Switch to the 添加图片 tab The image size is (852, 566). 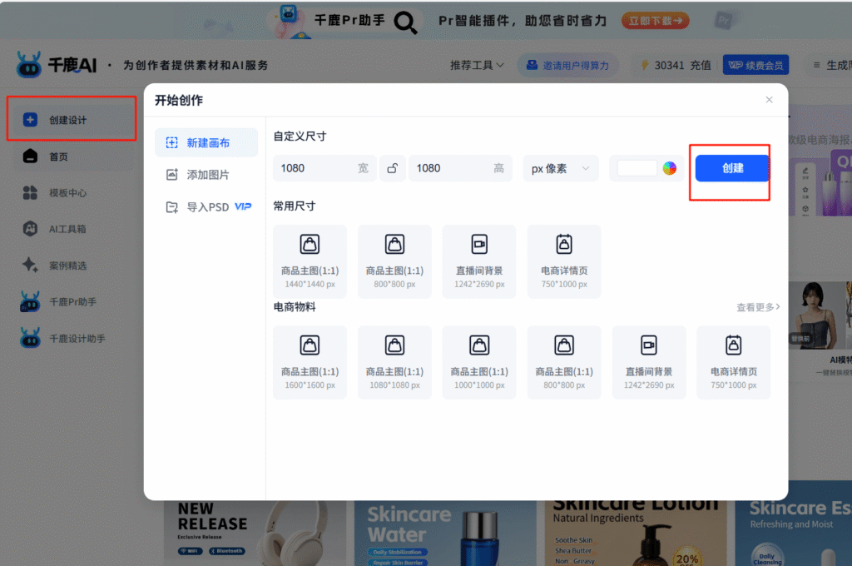[207, 175]
